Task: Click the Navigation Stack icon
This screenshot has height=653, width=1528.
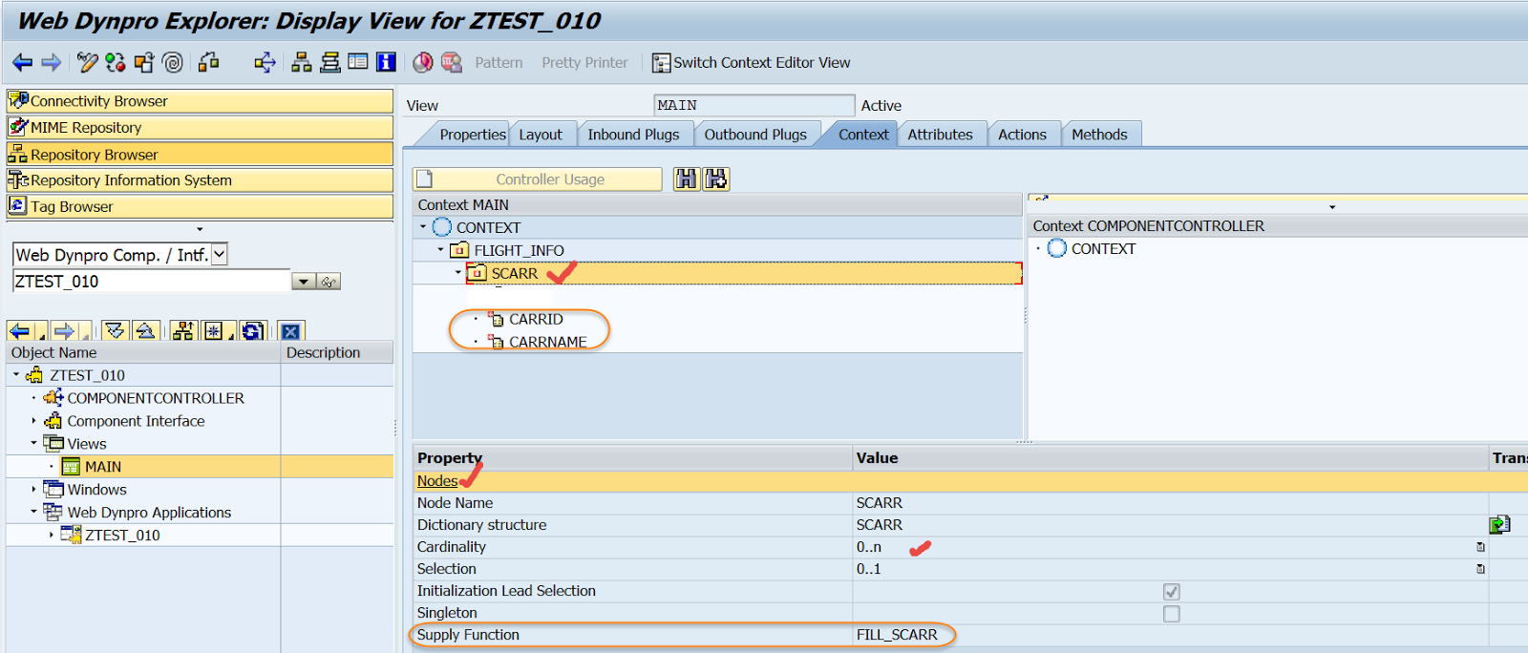Action: pyautogui.click(x=330, y=63)
